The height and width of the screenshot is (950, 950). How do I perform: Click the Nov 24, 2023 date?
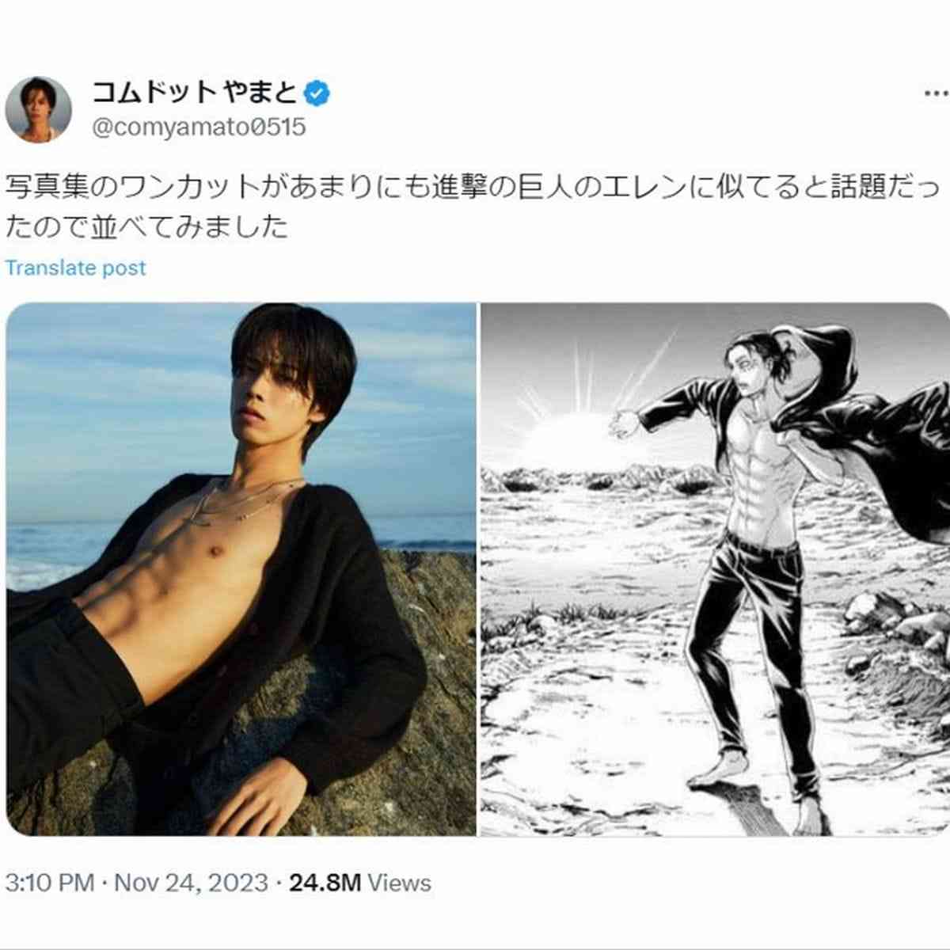point(191,883)
